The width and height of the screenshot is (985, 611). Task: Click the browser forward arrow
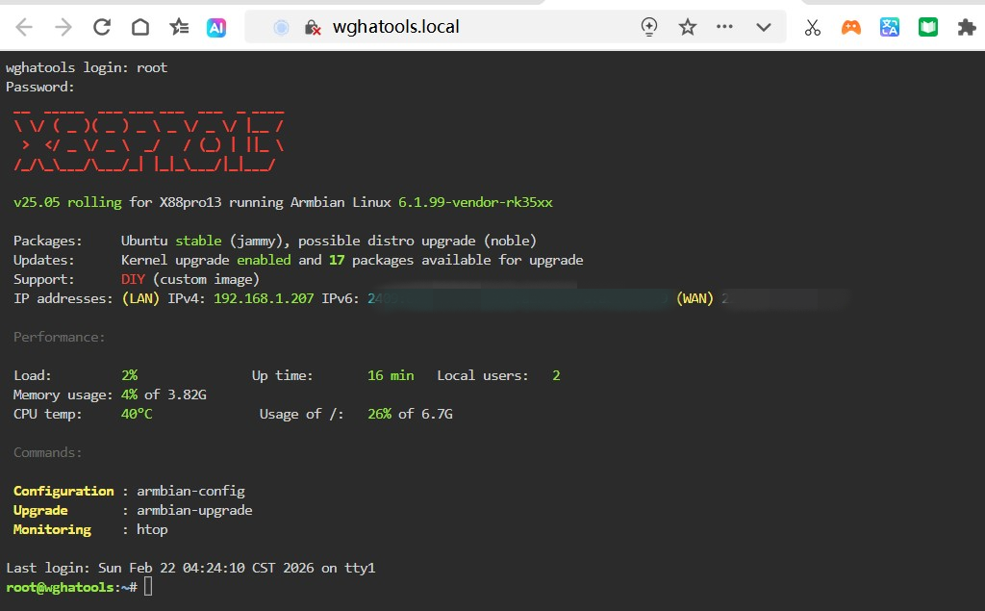(x=63, y=27)
